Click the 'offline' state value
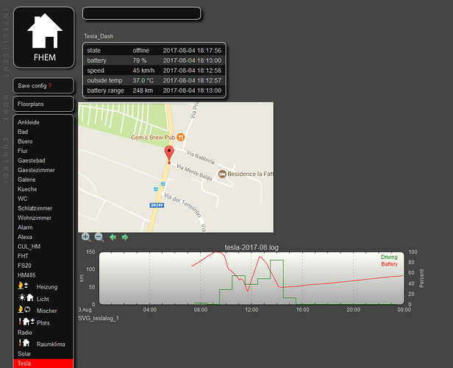This screenshot has width=453, height=368. point(141,50)
